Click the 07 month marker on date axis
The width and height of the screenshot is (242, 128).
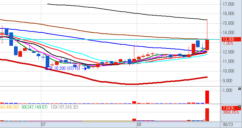click(43, 124)
